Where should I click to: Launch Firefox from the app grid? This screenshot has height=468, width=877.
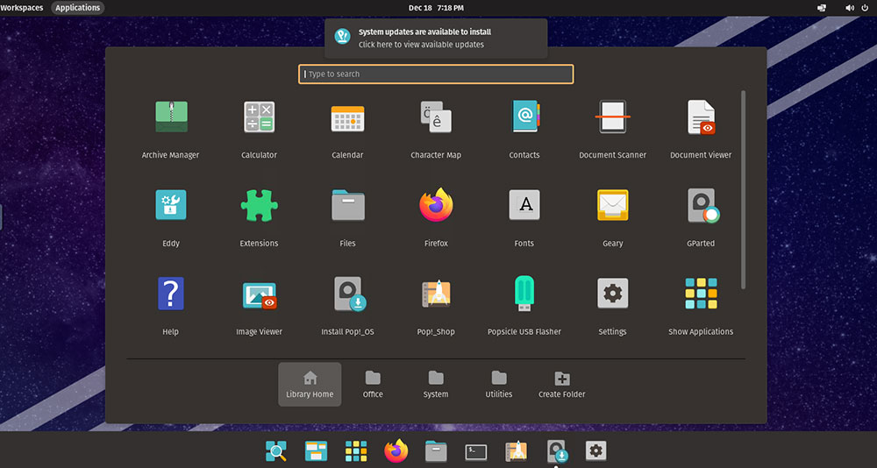pyautogui.click(x=436, y=205)
